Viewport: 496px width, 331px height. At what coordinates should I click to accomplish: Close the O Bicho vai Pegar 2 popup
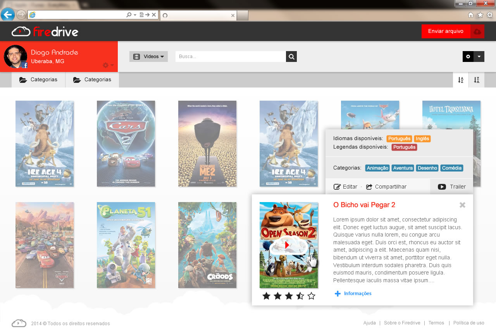point(462,205)
